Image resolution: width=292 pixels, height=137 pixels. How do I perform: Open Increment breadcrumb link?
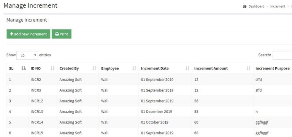278,6
